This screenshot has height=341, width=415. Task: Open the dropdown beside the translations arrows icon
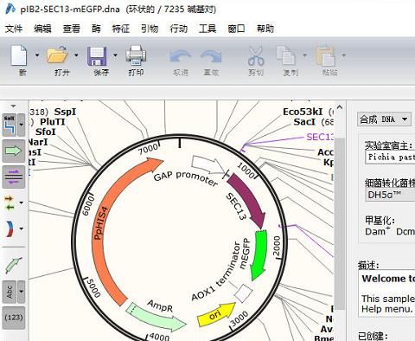click(22, 203)
